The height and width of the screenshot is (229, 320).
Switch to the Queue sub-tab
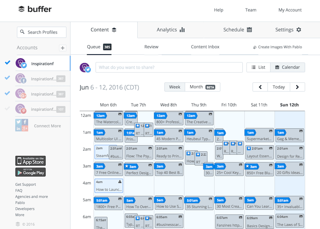click(x=99, y=47)
